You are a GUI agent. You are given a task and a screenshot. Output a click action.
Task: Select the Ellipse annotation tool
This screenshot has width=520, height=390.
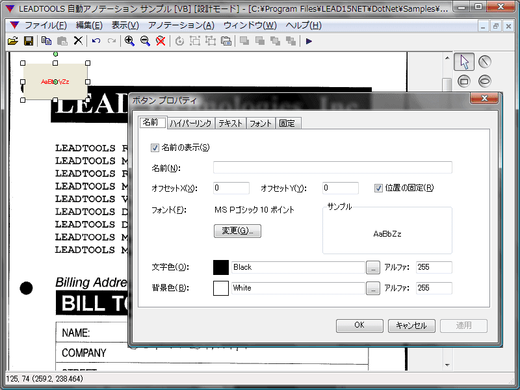[484, 81]
